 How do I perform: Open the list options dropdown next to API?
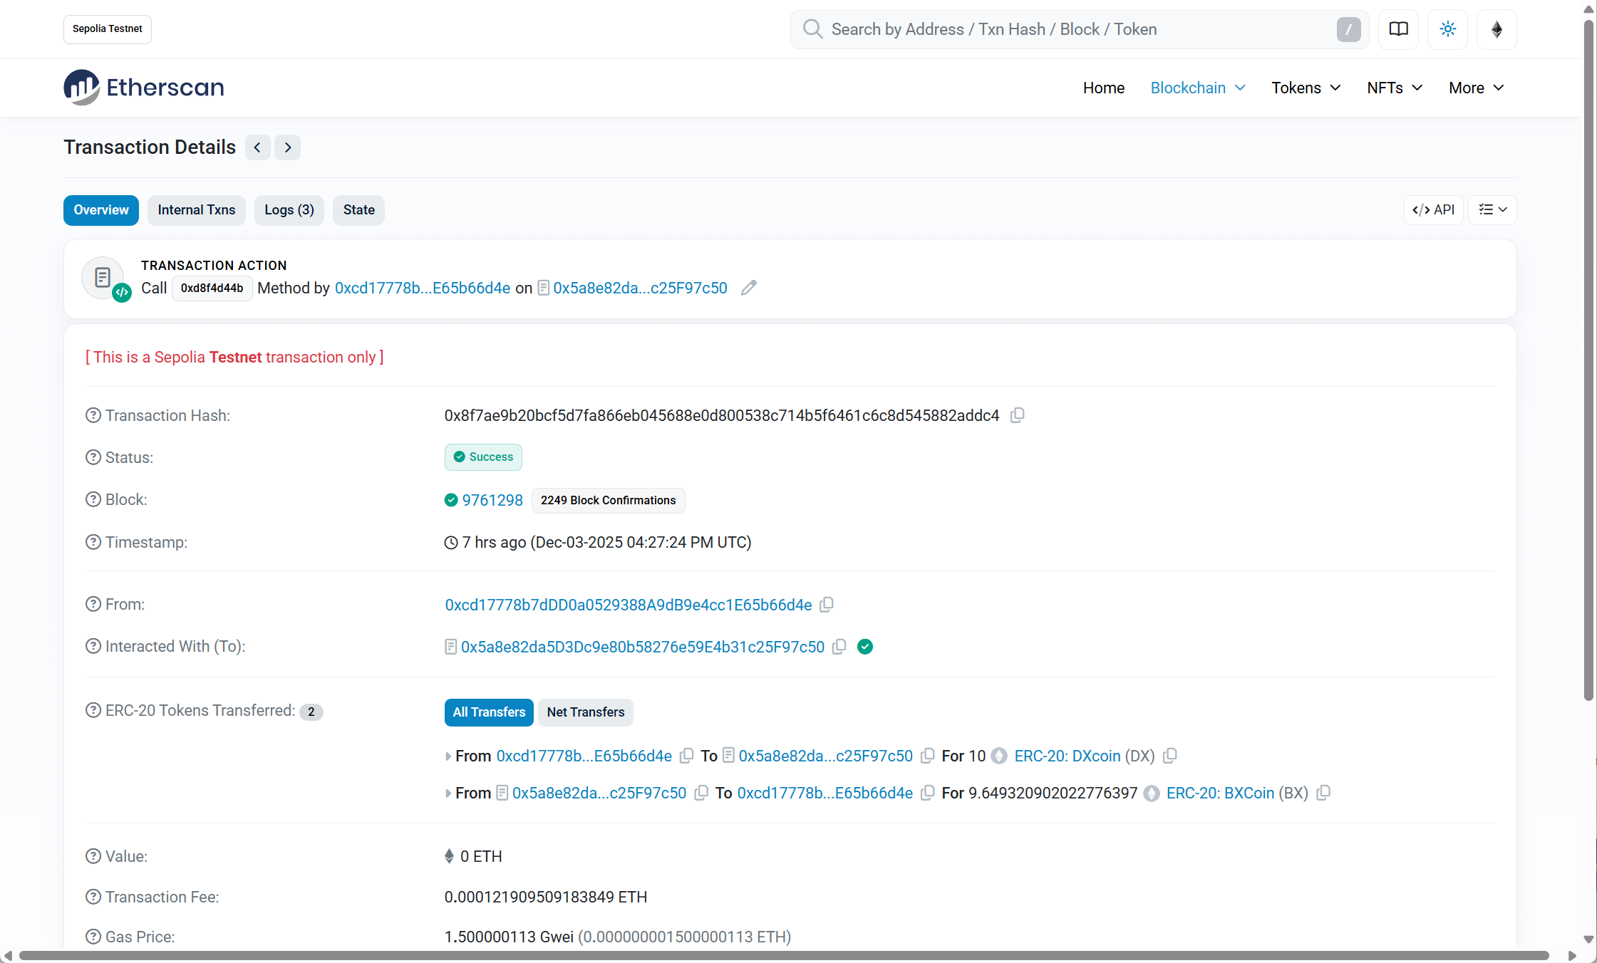1492,210
